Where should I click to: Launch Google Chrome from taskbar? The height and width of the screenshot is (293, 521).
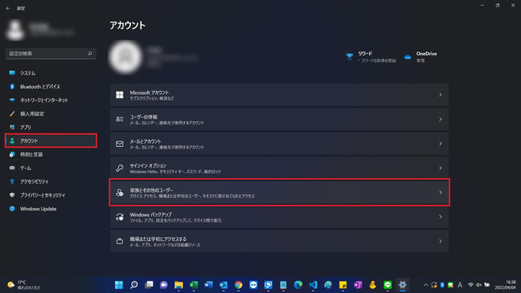pyautogui.click(x=238, y=285)
